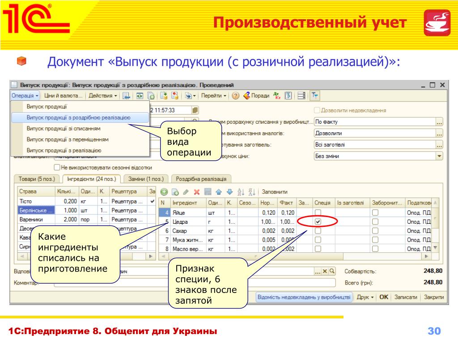The height and width of the screenshot is (343, 458).
Task: Click ingredients table vertical scrollbar down arrow
Action: coord(436,248)
